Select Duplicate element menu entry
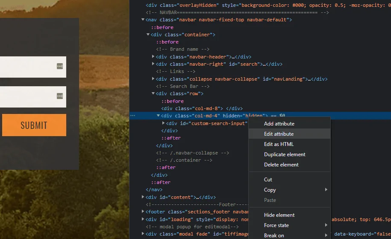Viewport: 391px width, 239px height. [x=289, y=154]
